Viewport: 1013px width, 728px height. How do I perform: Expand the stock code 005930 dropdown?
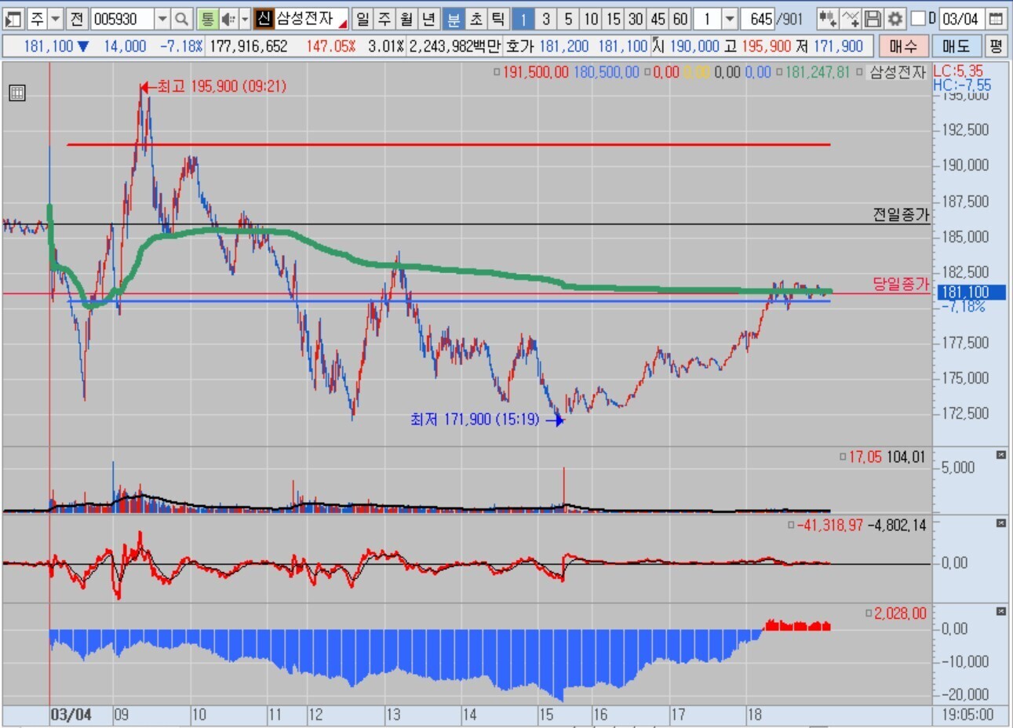162,19
